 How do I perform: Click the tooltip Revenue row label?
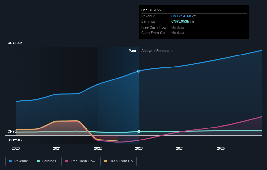(x=148, y=16)
